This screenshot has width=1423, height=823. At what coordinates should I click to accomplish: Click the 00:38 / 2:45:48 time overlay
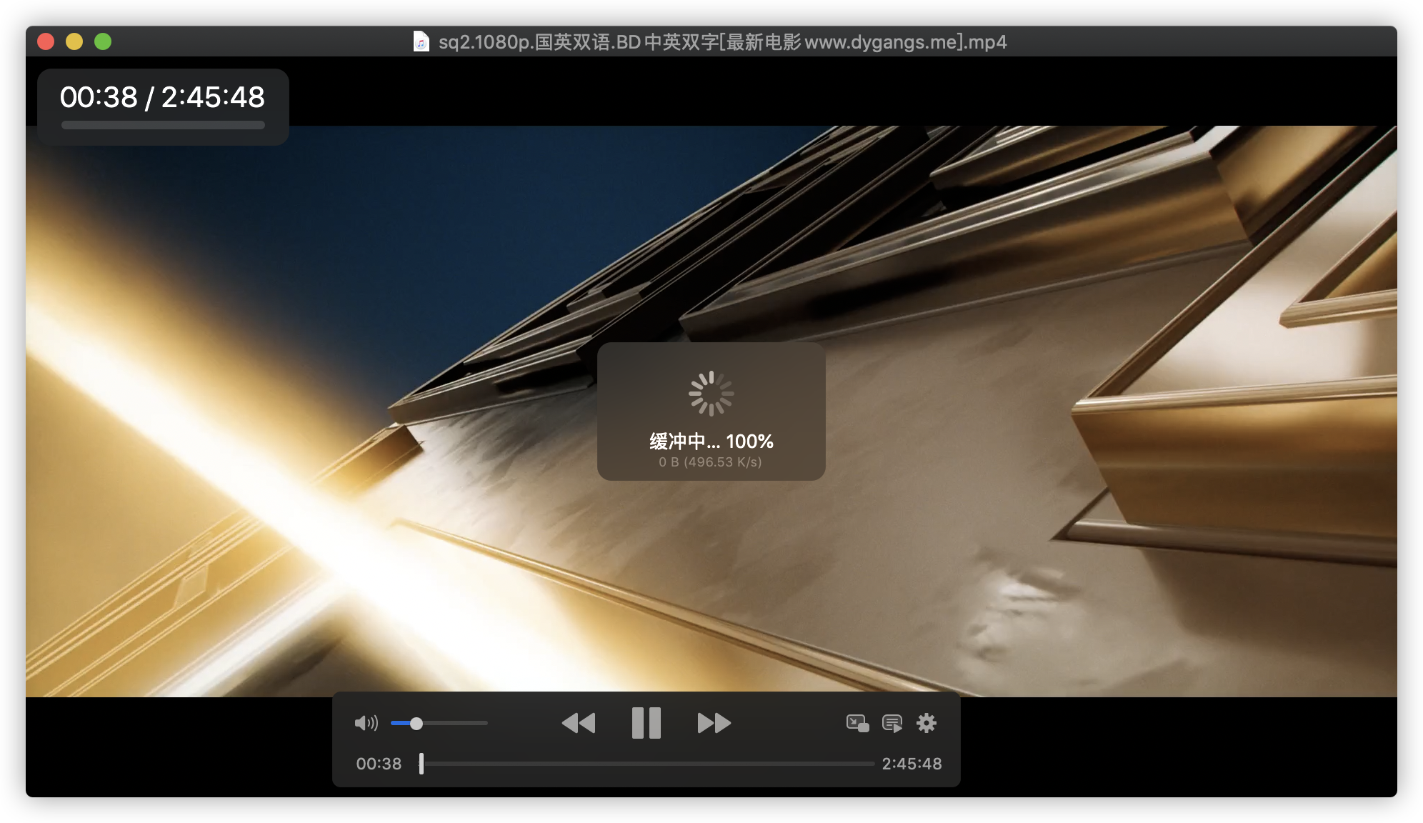tap(162, 97)
